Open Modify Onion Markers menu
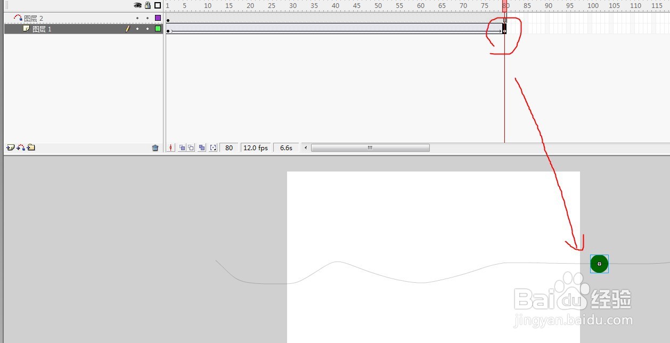The image size is (670, 343). (x=213, y=148)
